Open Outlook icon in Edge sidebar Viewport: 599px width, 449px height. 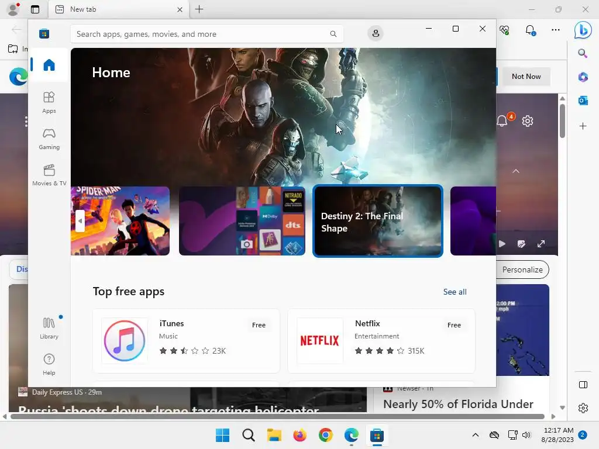[x=583, y=101]
